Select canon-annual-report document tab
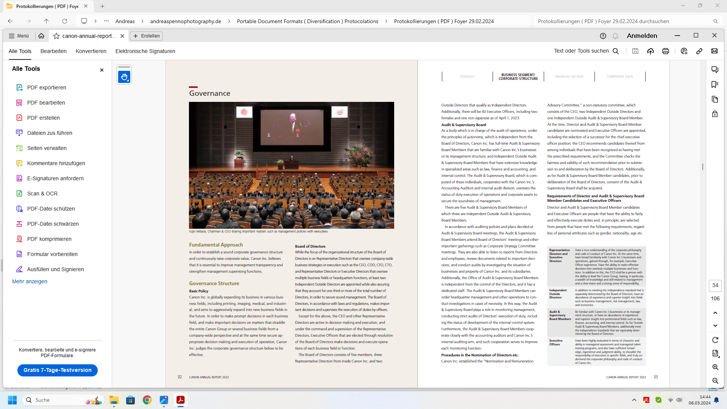Viewport: 727px width, 409px height. [x=89, y=36]
